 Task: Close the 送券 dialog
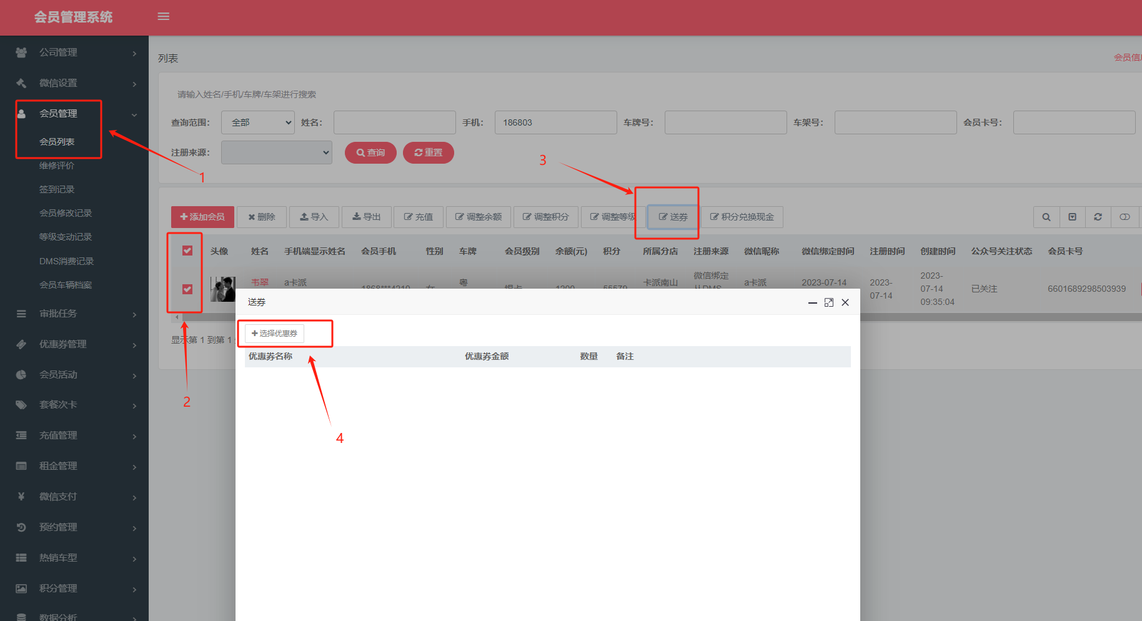point(845,302)
